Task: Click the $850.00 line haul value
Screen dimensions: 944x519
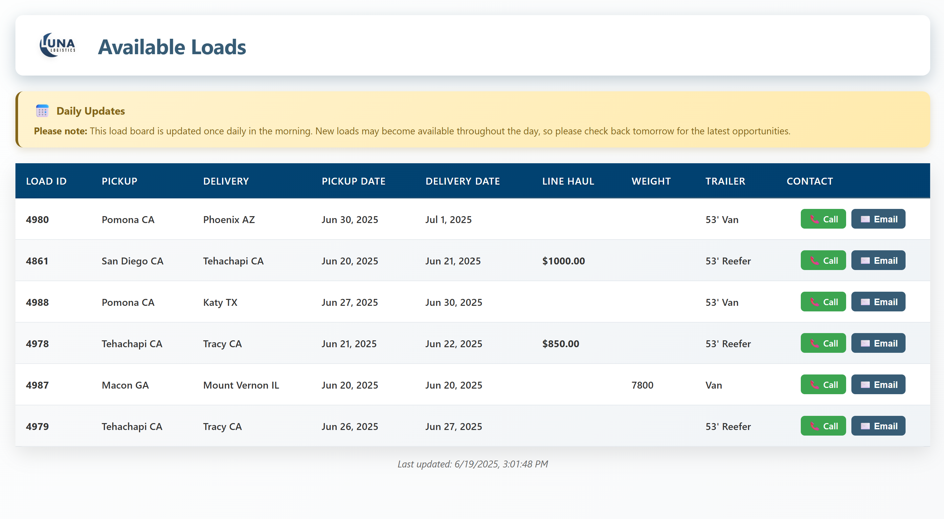Action: tap(561, 344)
